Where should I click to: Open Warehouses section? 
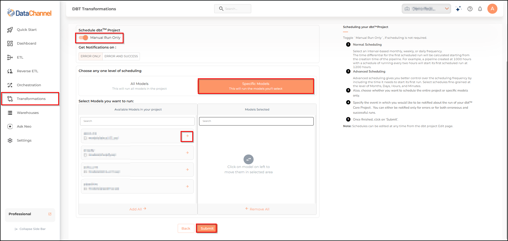coord(28,113)
